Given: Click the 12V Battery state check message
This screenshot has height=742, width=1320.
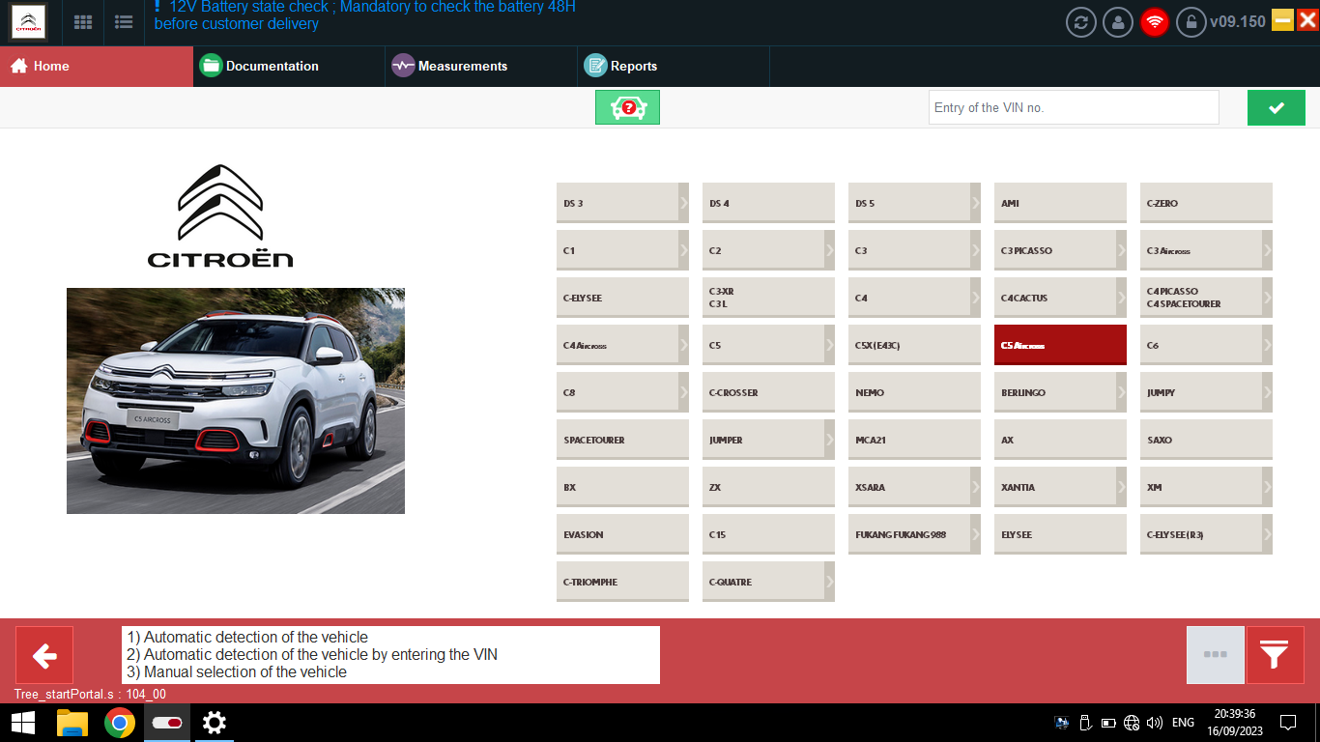Looking at the screenshot, I should (364, 14).
